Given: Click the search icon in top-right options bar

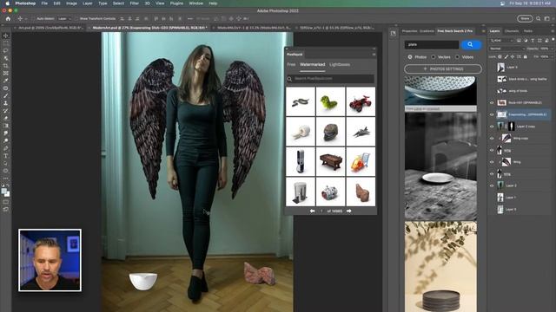Looking at the screenshot, I should pos(539,18).
